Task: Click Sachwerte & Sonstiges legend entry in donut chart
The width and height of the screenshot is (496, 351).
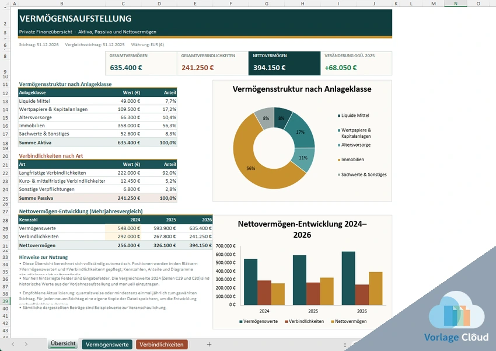Action: tap(362, 175)
